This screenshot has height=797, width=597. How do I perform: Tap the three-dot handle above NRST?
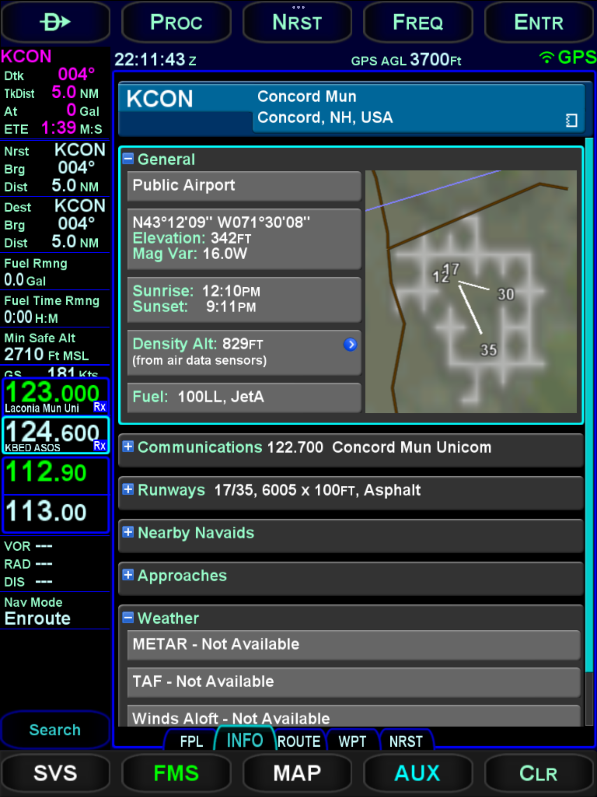pyautogui.click(x=298, y=7)
